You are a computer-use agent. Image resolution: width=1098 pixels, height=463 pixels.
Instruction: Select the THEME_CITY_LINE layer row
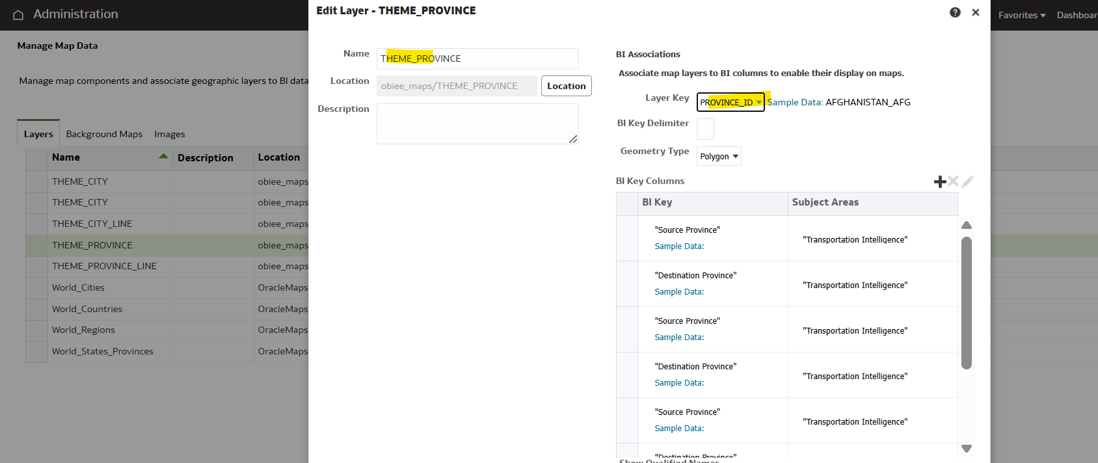[x=167, y=224]
